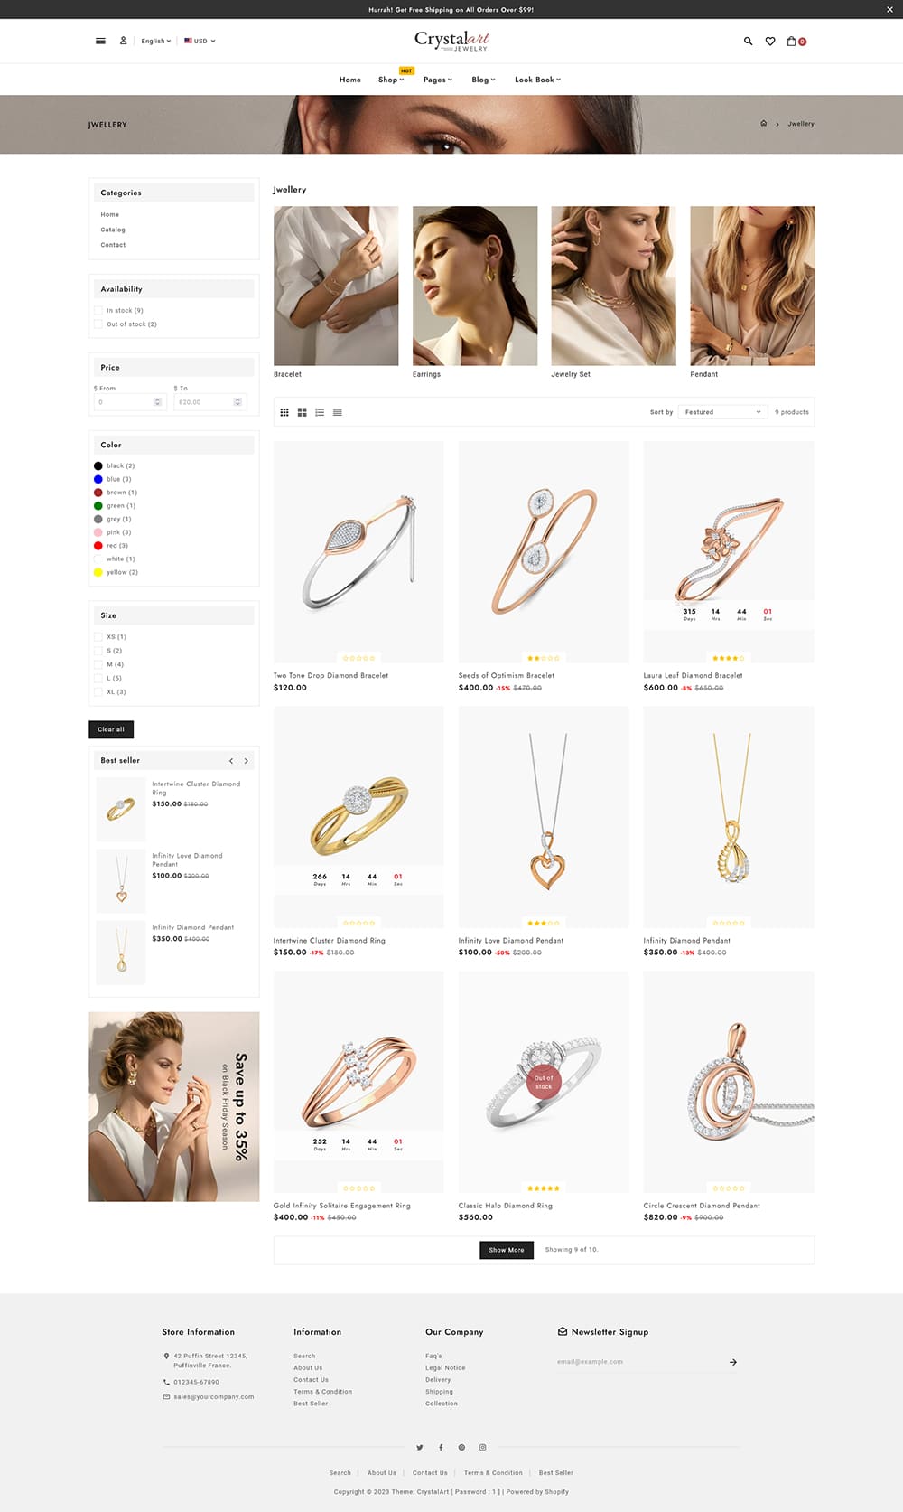The height and width of the screenshot is (1512, 903).
Task: Expand the English language selector
Action: tap(155, 41)
